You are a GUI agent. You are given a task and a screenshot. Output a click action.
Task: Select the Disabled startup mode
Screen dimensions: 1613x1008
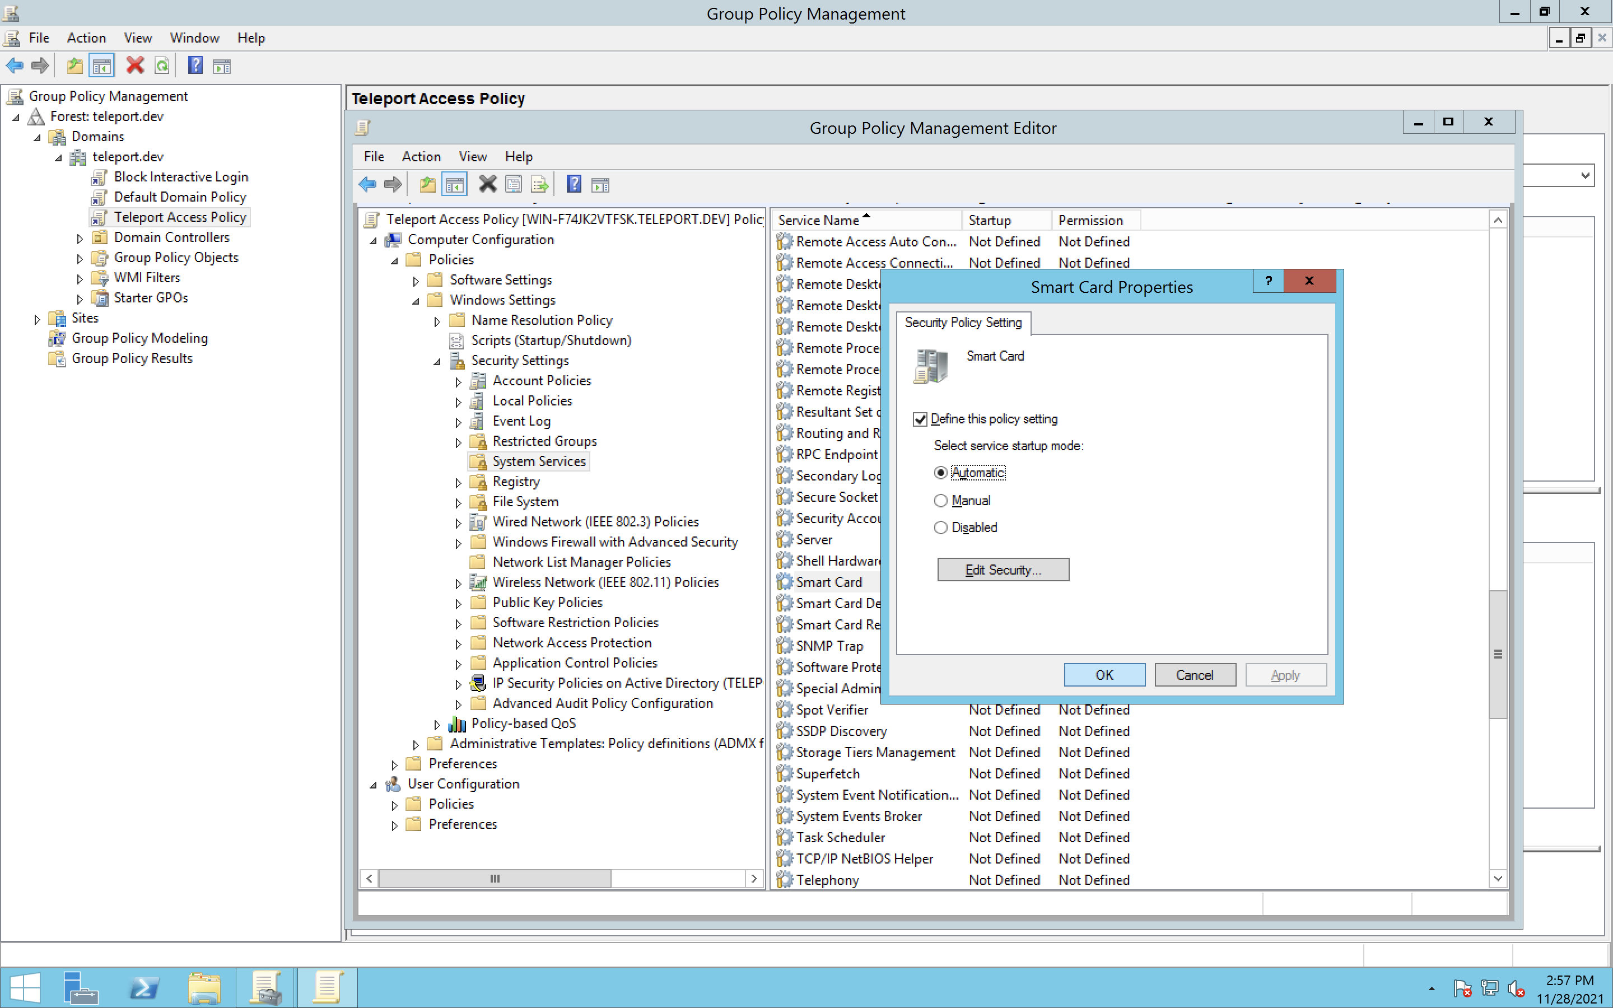940,528
